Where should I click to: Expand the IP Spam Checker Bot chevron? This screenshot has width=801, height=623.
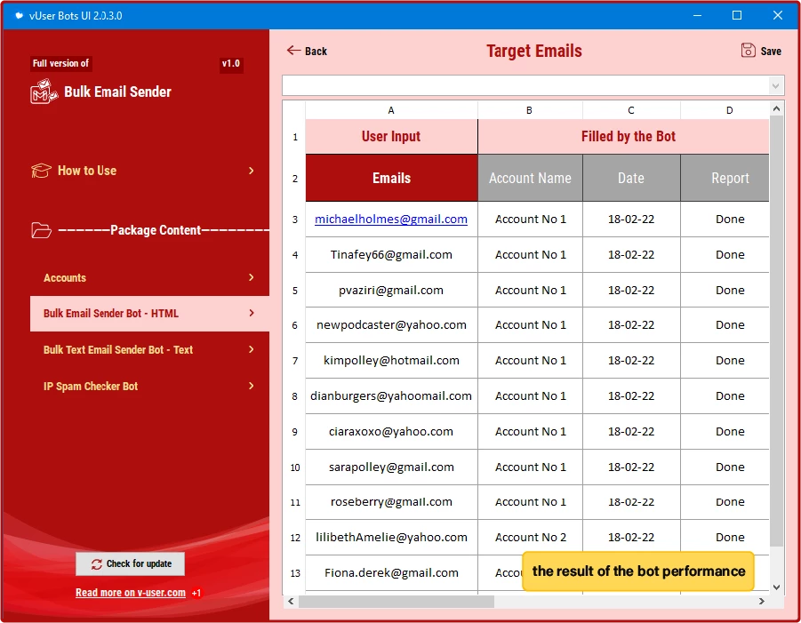point(252,386)
